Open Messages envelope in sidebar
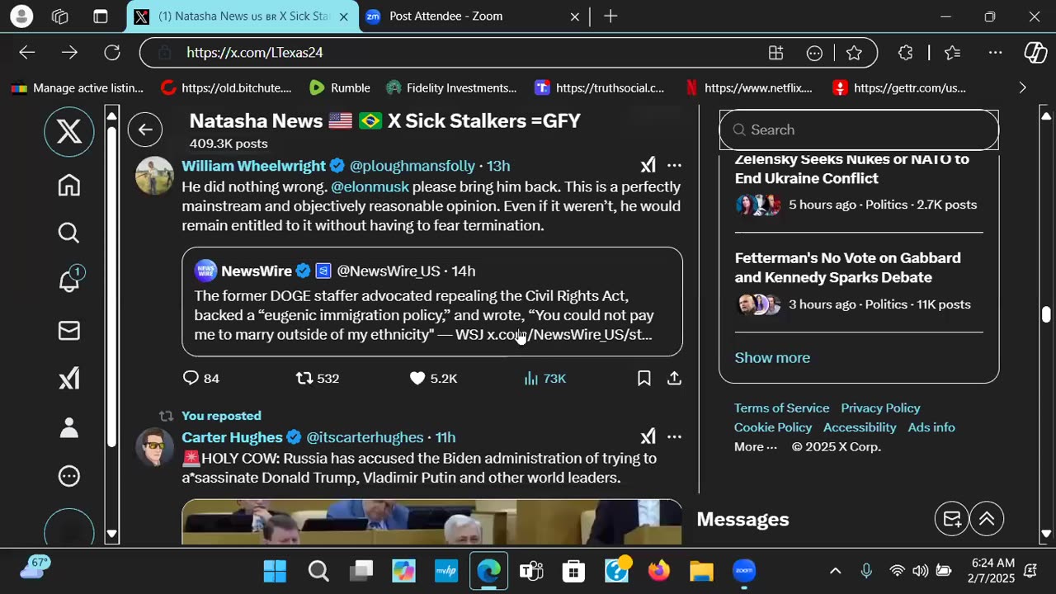 (x=69, y=331)
